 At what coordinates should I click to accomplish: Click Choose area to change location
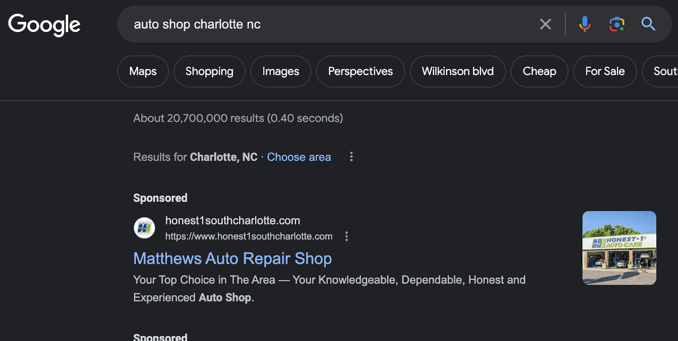[299, 157]
